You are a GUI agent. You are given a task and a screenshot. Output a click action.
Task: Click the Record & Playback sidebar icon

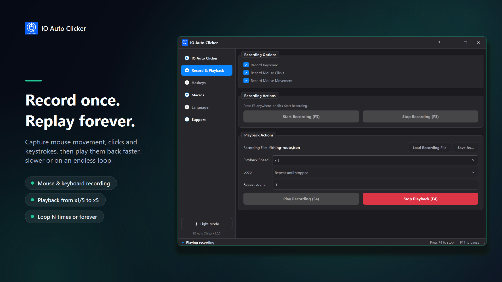pyautogui.click(x=187, y=70)
